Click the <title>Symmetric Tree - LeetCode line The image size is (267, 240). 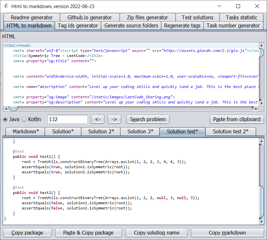58,56
